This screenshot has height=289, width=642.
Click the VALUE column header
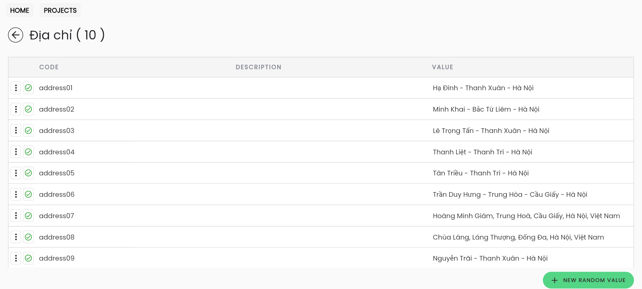pos(443,67)
